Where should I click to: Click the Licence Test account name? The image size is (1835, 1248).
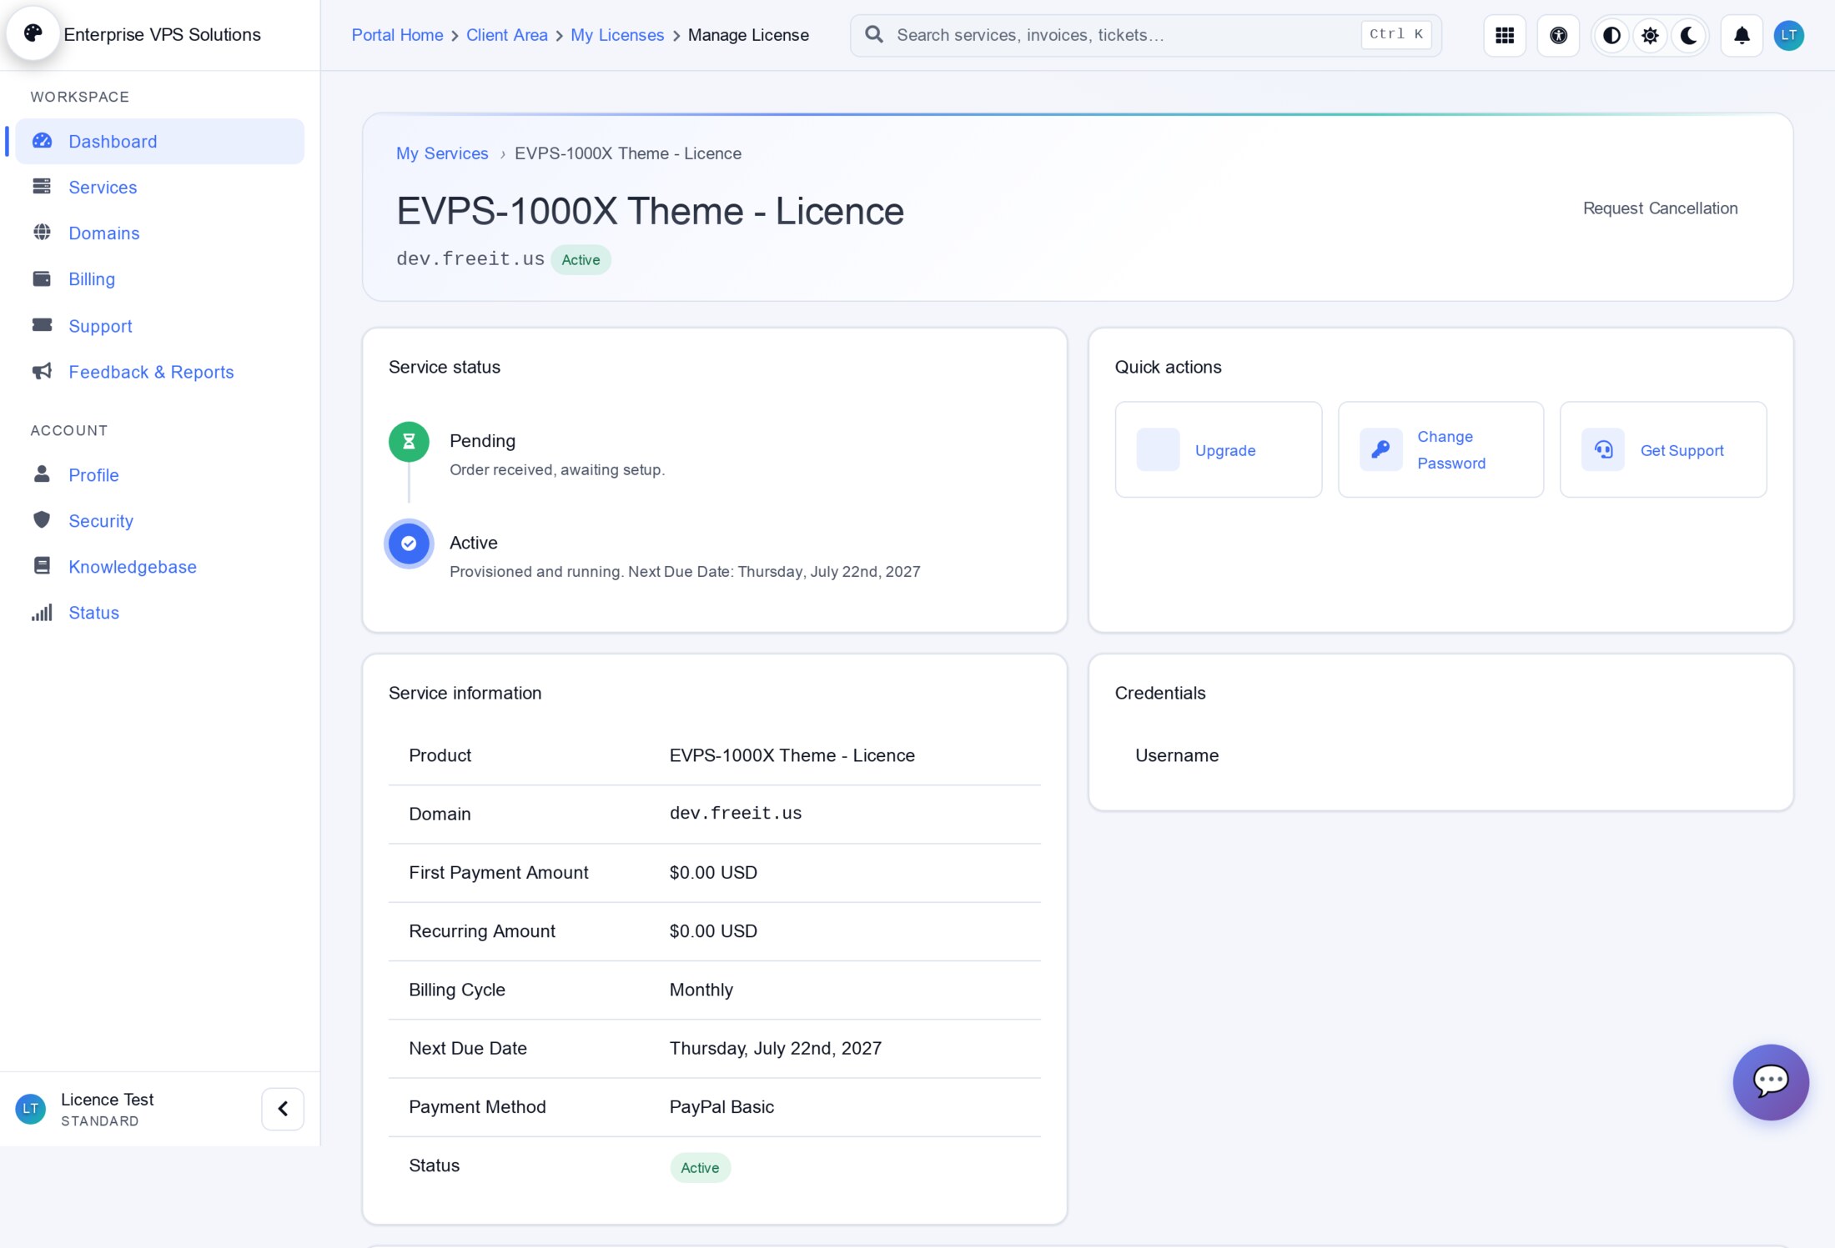pyautogui.click(x=107, y=1099)
